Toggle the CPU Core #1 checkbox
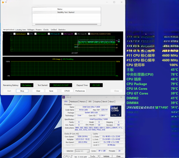 pyautogui.click(x=36, y=34)
